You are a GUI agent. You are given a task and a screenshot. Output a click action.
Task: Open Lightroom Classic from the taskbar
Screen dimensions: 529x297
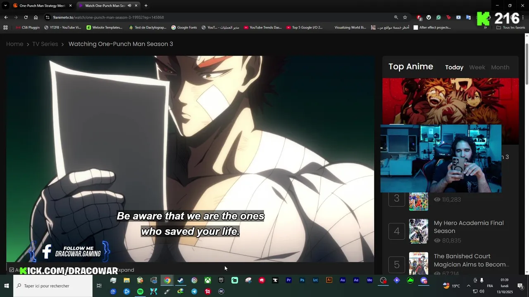(316, 280)
